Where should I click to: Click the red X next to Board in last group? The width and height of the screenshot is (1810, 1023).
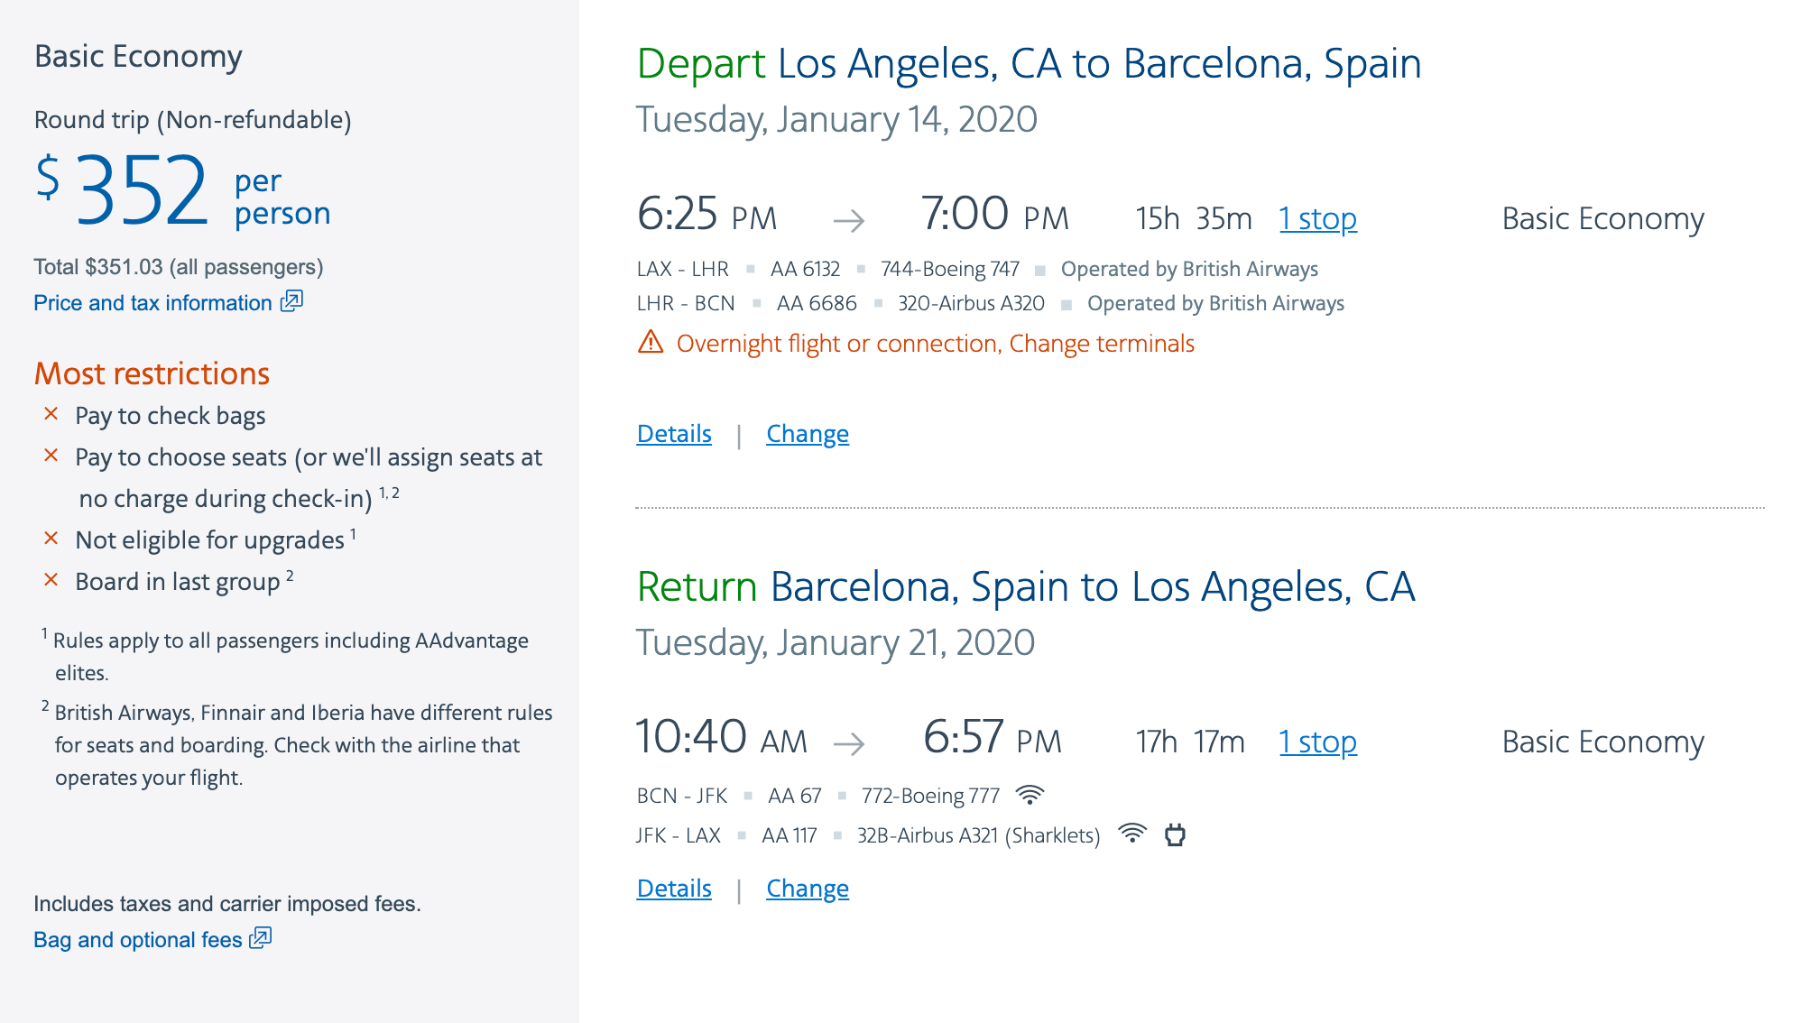click(x=51, y=580)
